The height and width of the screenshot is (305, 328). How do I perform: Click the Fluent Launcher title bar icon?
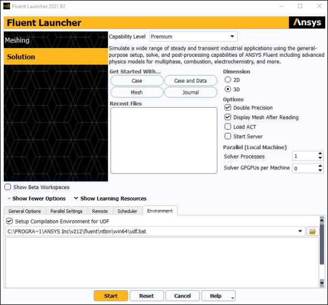point(7,6)
